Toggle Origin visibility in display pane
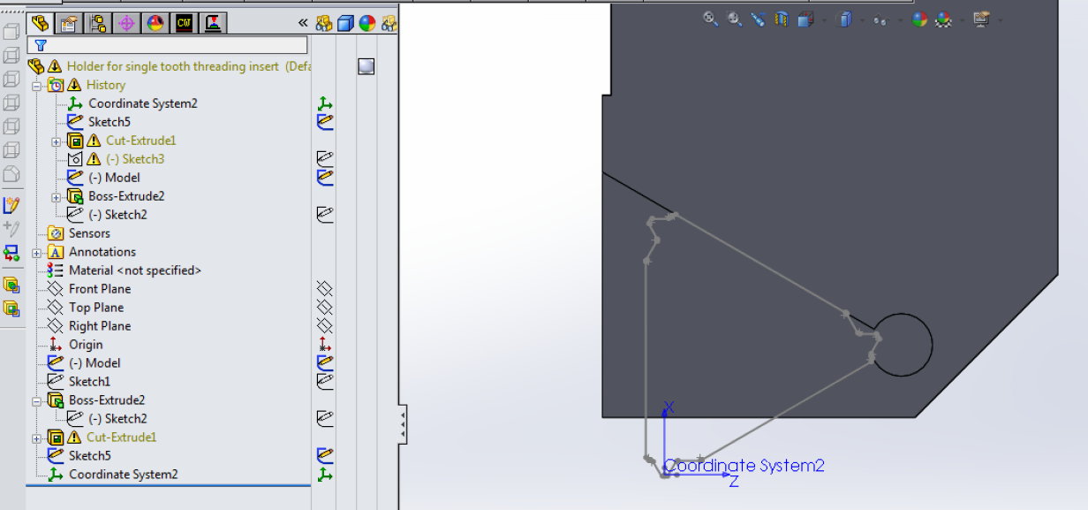Image resolution: width=1088 pixels, height=510 pixels. tap(324, 345)
